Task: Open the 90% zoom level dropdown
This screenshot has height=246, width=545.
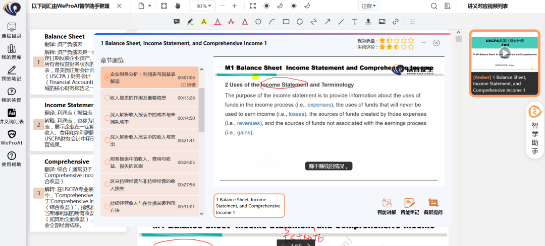Action: [202, 6]
